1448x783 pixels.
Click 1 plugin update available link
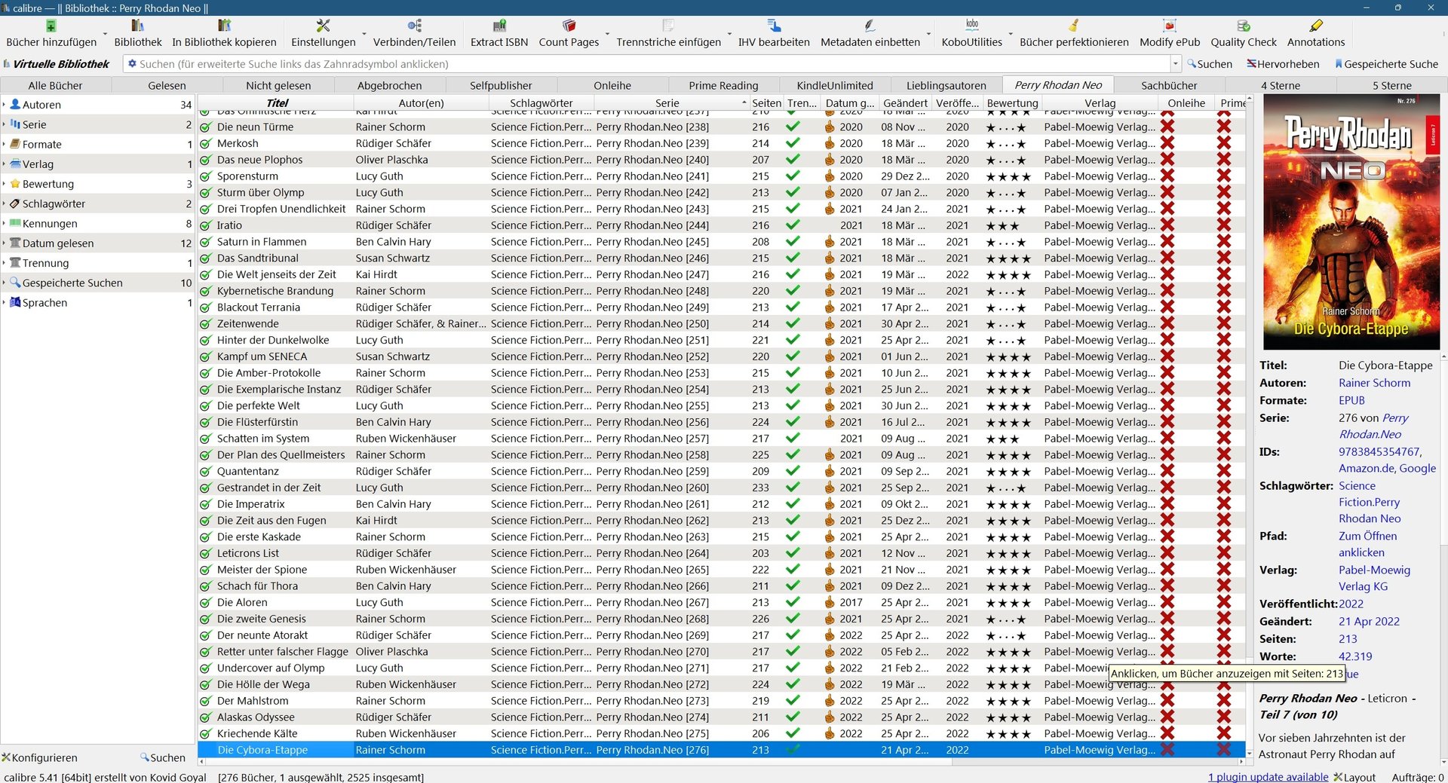[x=1268, y=777]
